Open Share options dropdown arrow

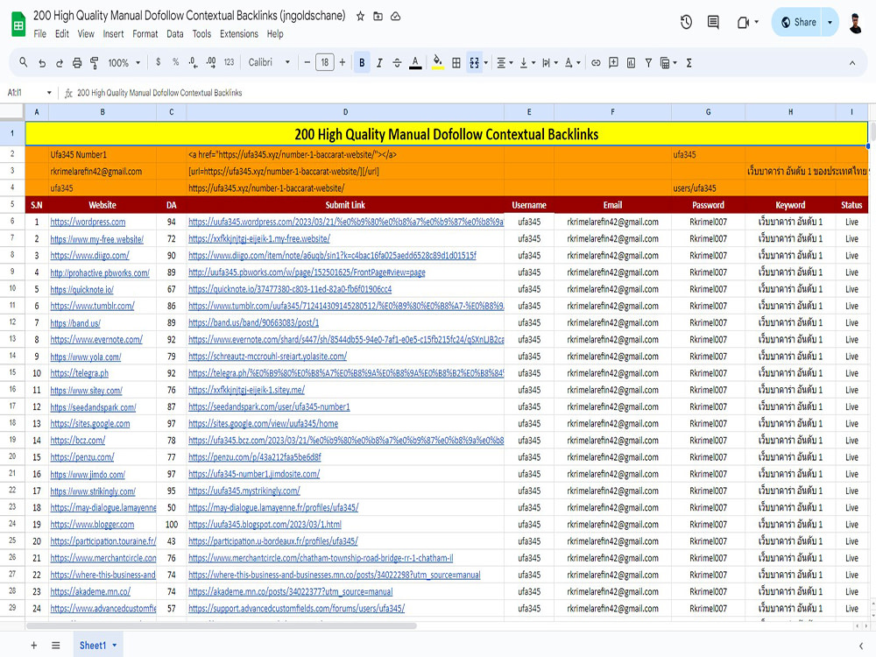[830, 23]
